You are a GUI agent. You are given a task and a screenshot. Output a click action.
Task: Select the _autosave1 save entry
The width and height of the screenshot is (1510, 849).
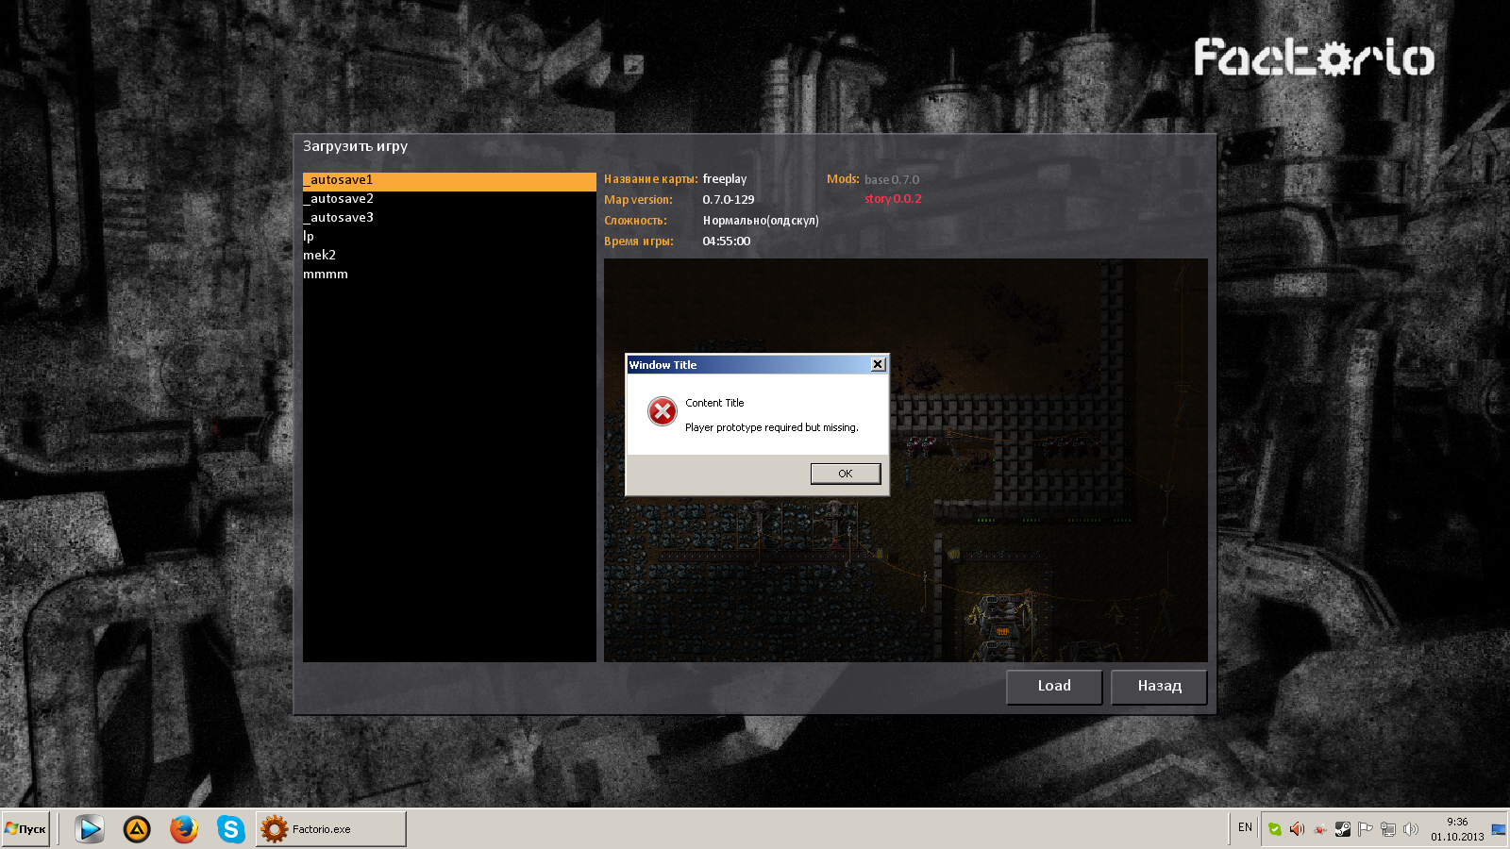coord(449,180)
